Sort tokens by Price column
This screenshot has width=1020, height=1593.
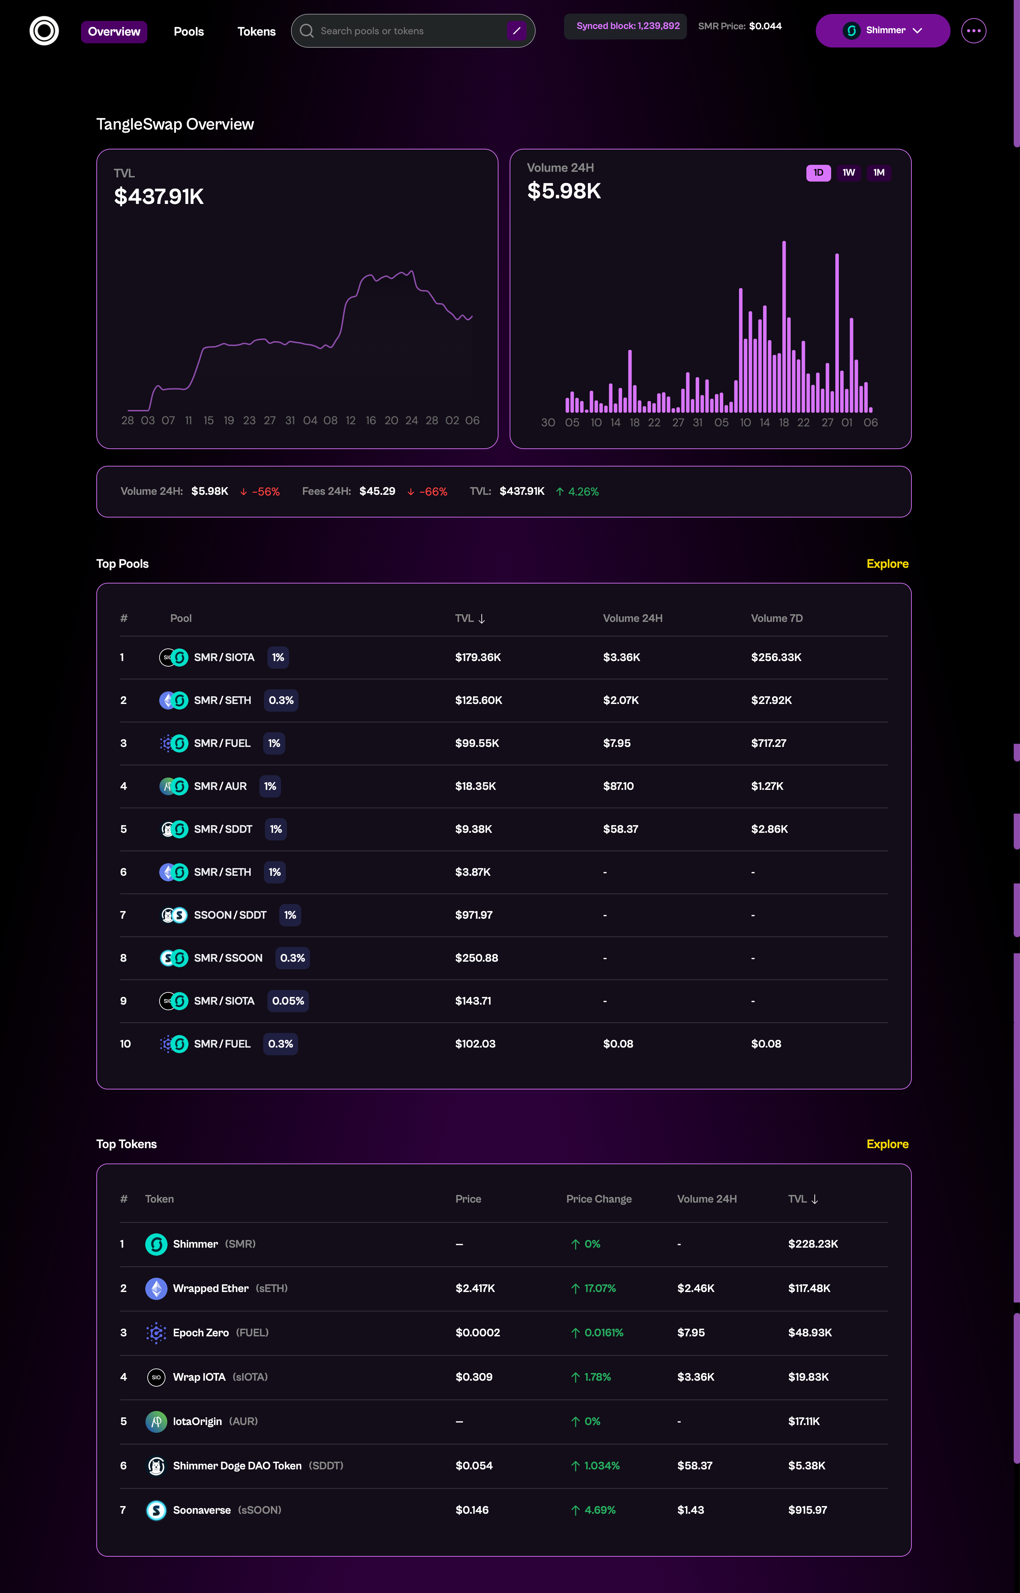click(468, 1199)
